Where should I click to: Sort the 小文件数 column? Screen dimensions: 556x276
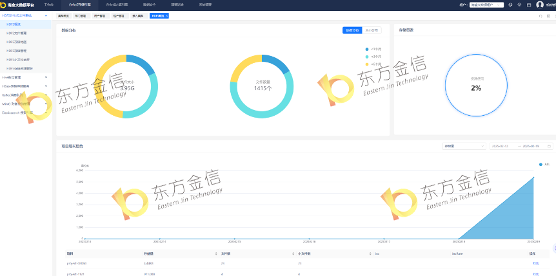(370, 253)
